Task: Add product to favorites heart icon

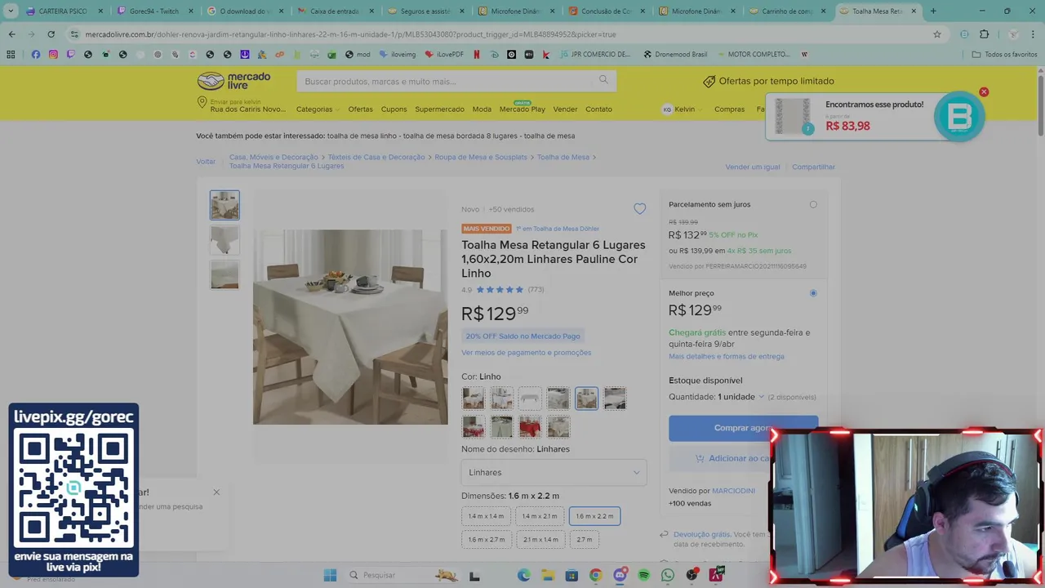Action: tap(639, 209)
